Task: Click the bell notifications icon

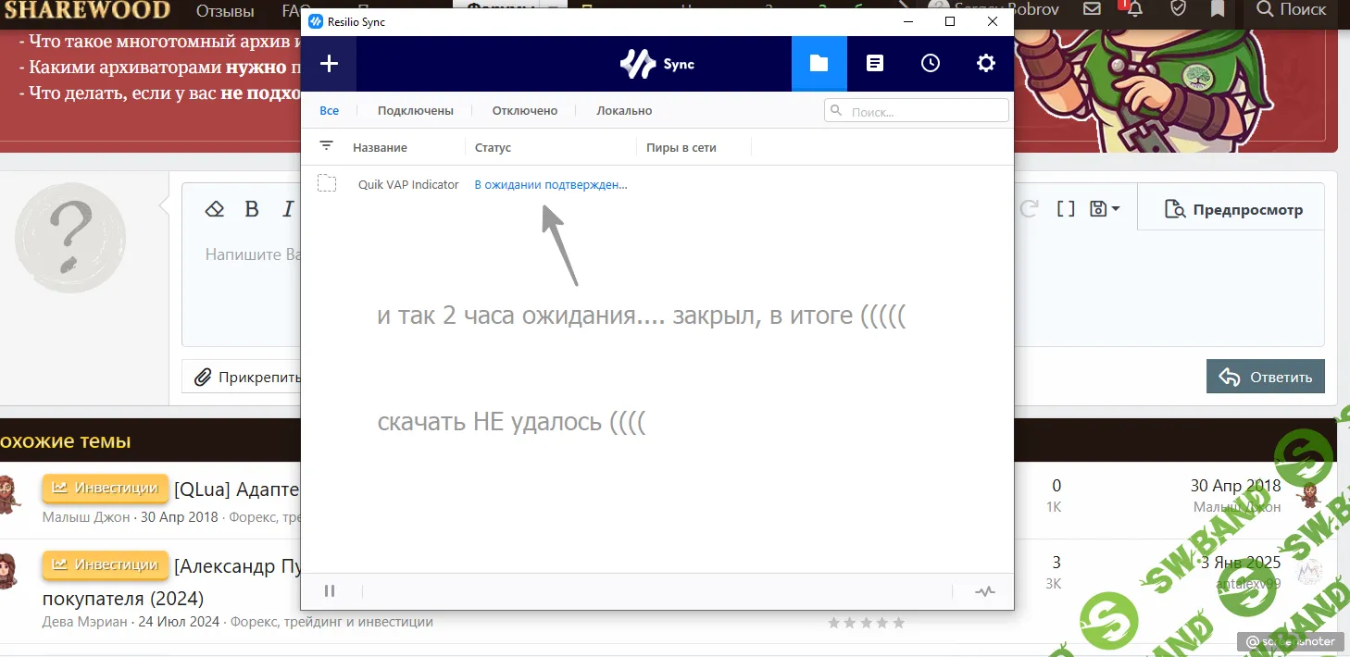Action: click(1133, 9)
